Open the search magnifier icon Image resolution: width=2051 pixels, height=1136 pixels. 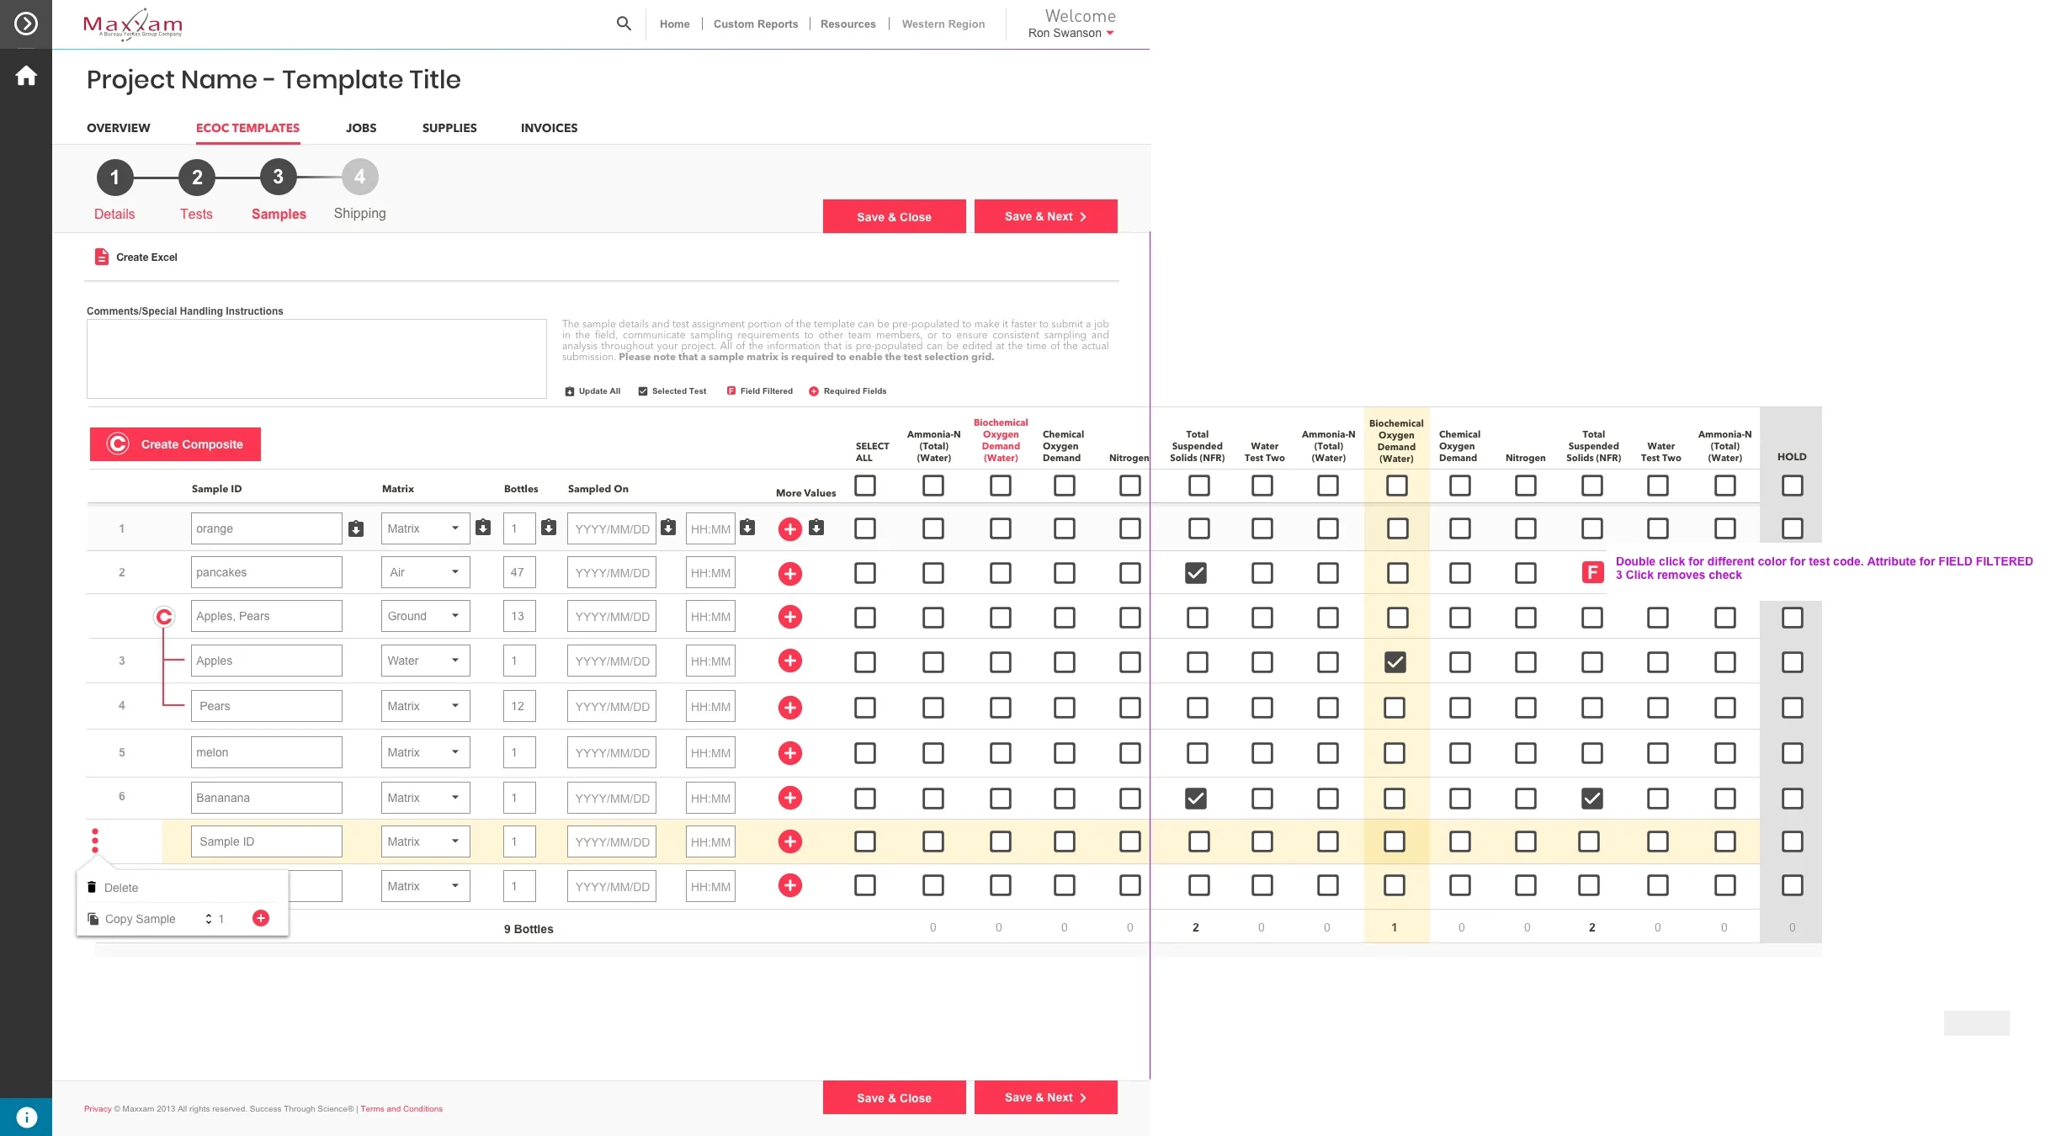pyautogui.click(x=624, y=24)
